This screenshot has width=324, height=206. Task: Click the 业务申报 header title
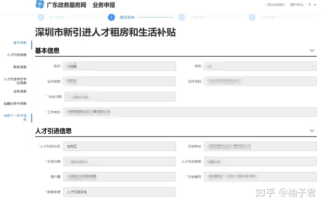(x=104, y=5)
